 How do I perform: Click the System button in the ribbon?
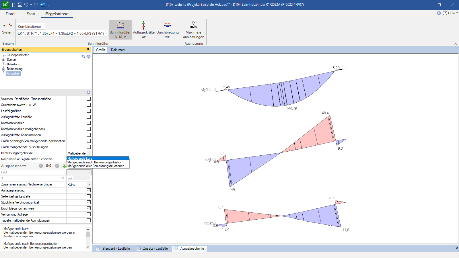click(x=8, y=29)
